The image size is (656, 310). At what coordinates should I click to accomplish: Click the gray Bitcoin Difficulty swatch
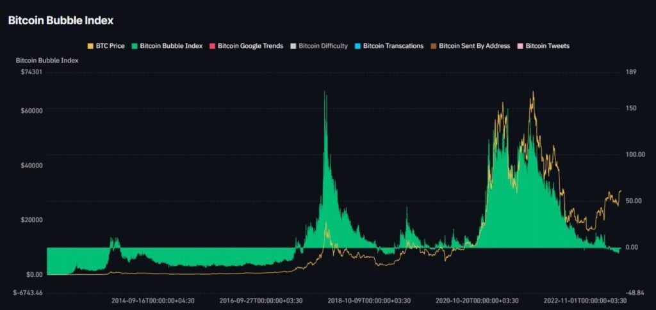(x=293, y=46)
